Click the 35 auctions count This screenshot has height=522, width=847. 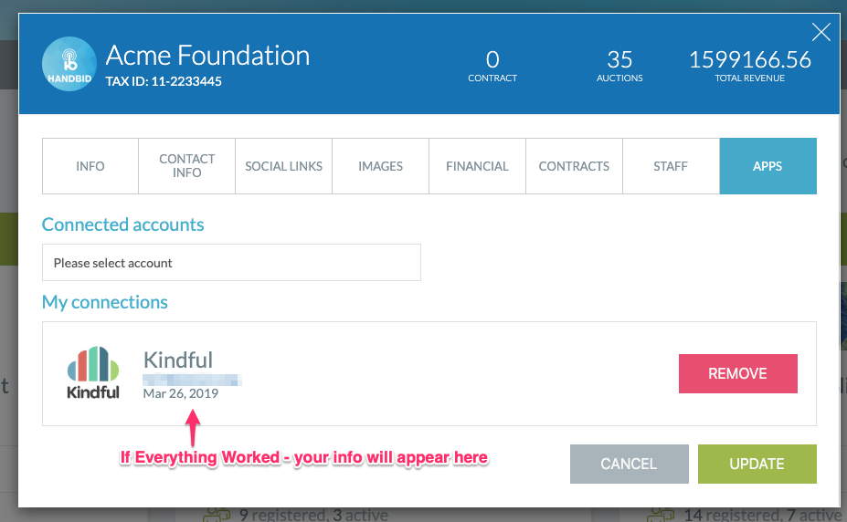[619, 59]
